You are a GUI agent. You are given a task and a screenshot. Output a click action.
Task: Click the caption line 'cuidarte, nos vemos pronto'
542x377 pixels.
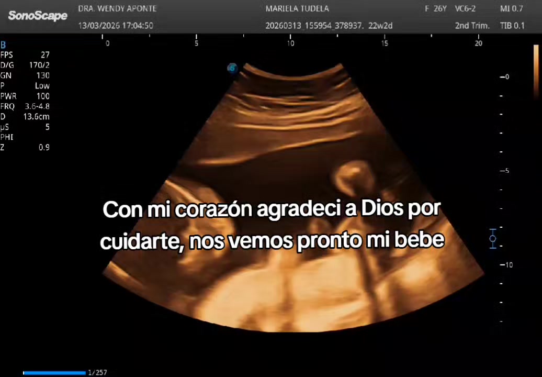[x=272, y=241]
